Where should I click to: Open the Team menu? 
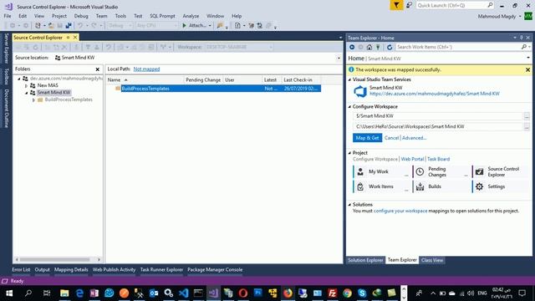(x=101, y=16)
